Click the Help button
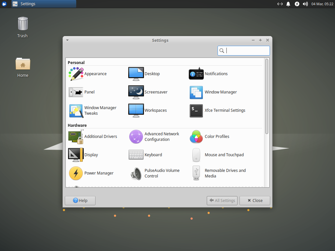The width and height of the screenshot is (335, 251). click(80, 200)
